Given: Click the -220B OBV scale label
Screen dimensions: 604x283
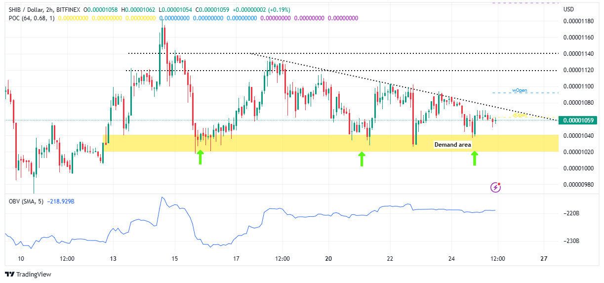Looking at the screenshot, I should [572, 213].
